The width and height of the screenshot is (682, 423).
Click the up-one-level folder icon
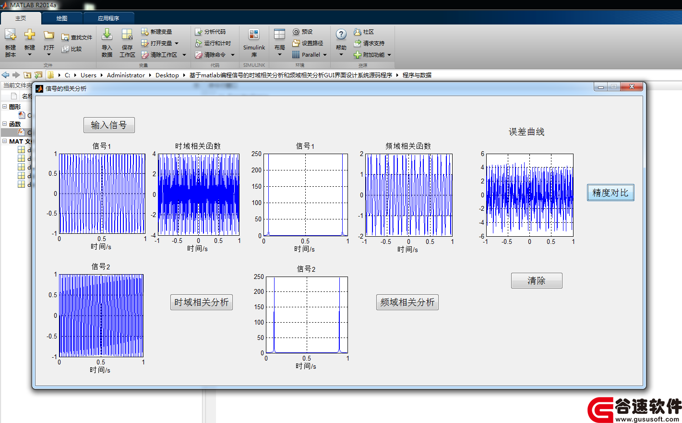coord(27,75)
